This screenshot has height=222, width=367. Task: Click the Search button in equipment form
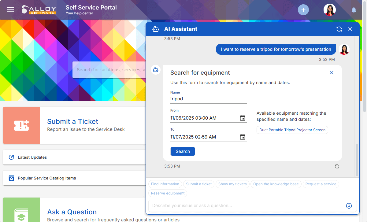point(183,151)
